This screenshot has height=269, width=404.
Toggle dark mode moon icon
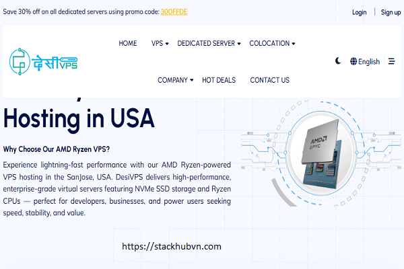tap(338, 61)
